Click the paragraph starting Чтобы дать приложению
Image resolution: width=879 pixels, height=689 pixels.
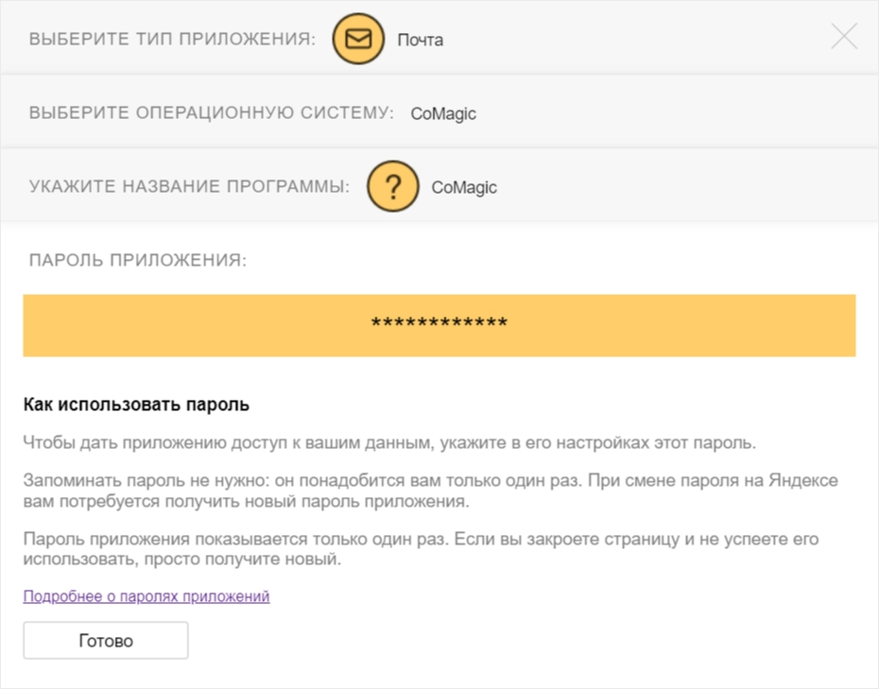[389, 443]
